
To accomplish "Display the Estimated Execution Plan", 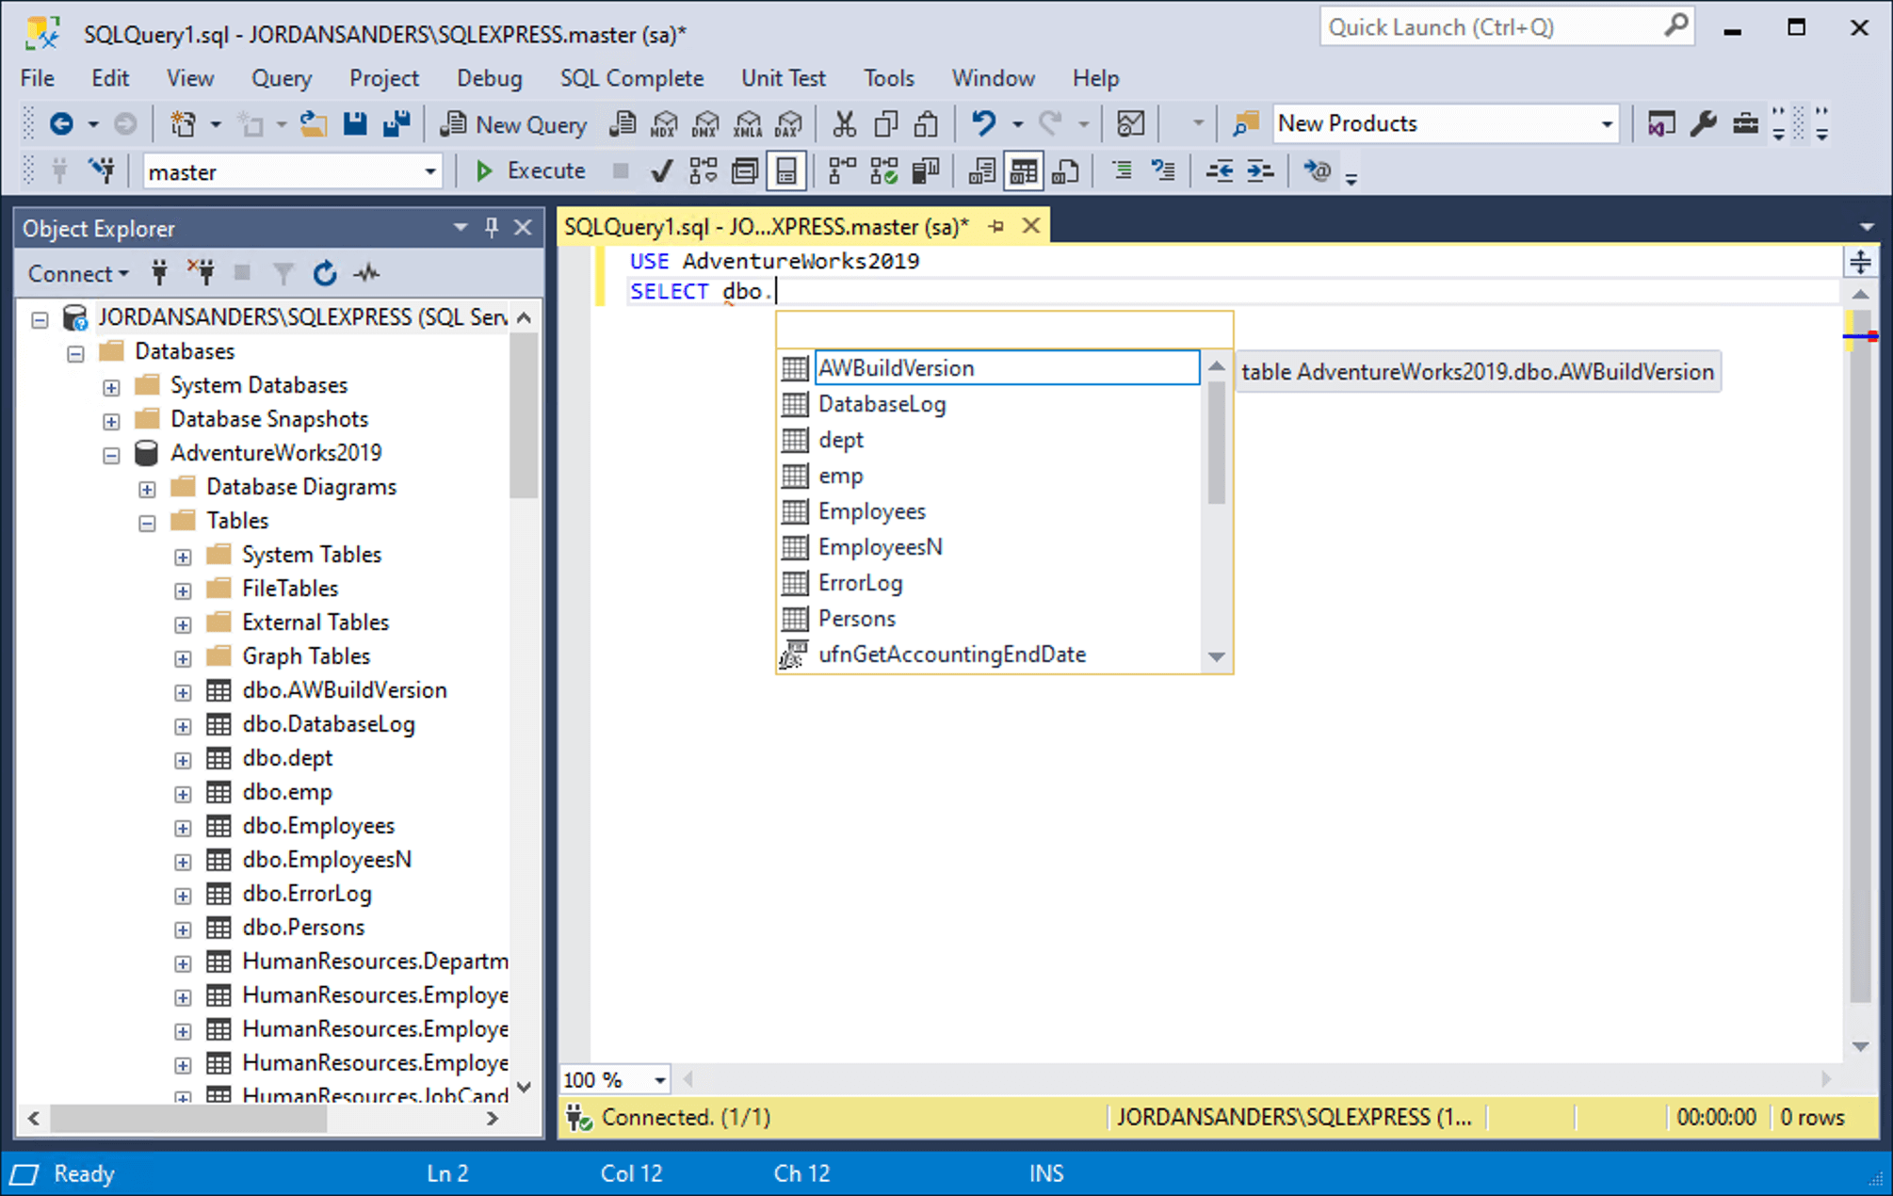I will (704, 171).
